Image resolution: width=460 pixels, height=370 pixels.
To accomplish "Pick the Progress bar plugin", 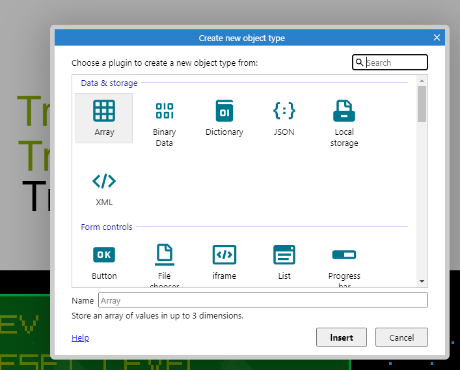I will 344,255.
